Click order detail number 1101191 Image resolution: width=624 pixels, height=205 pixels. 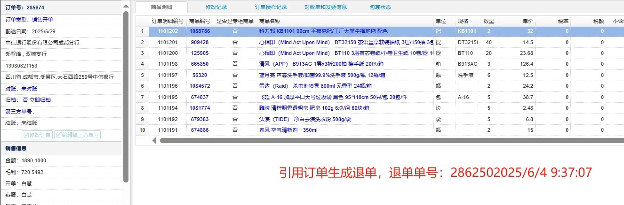[x=168, y=130]
